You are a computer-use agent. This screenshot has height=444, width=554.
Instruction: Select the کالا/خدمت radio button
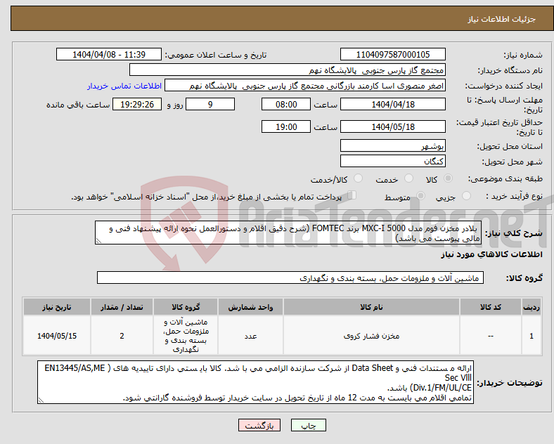tap(358, 178)
